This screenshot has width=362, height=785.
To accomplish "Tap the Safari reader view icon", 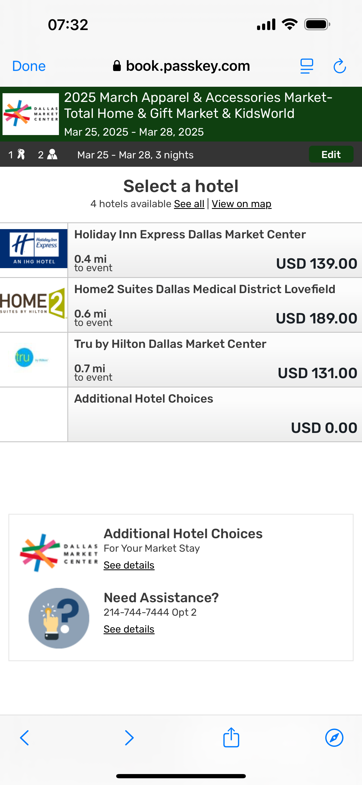I will [x=306, y=66].
